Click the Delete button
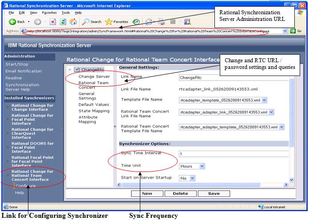 (x=180, y=194)
